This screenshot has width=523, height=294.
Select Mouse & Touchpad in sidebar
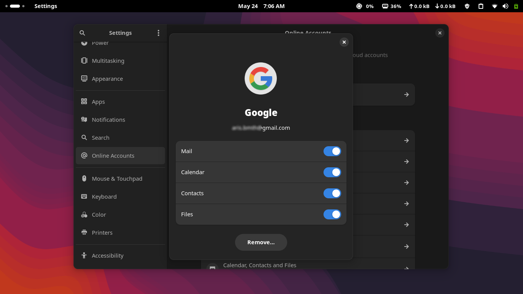pos(117,178)
